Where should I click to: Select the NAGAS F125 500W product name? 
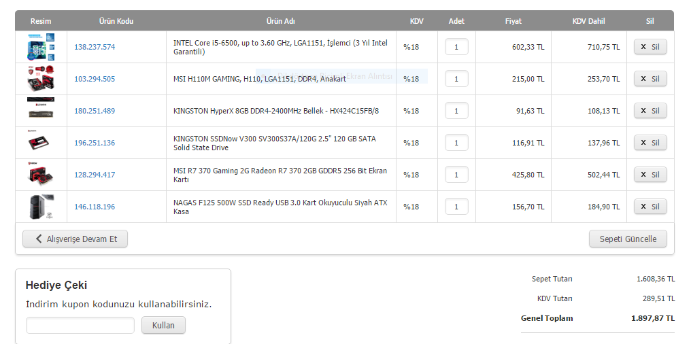(x=280, y=207)
